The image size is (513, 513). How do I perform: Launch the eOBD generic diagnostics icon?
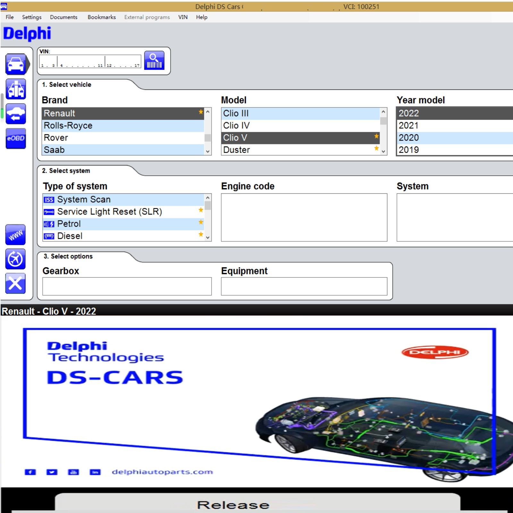click(16, 139)
